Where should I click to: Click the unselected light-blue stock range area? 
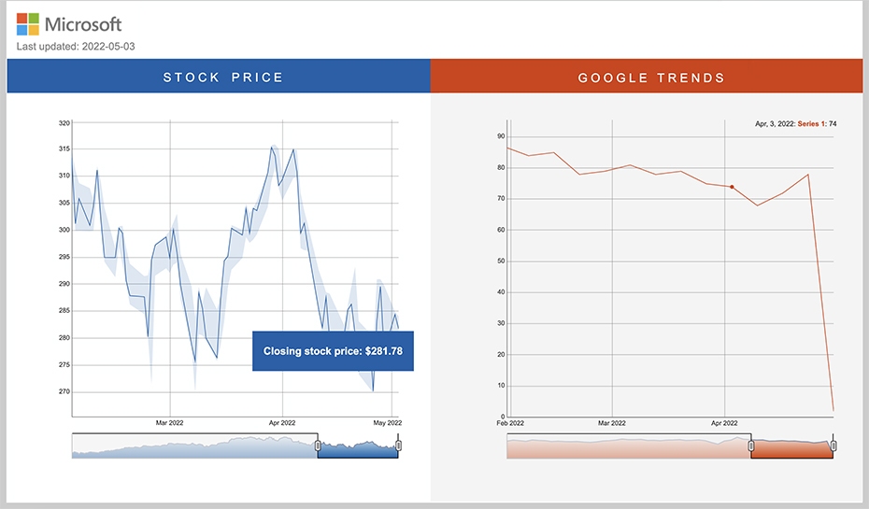[x=194, y=446]
